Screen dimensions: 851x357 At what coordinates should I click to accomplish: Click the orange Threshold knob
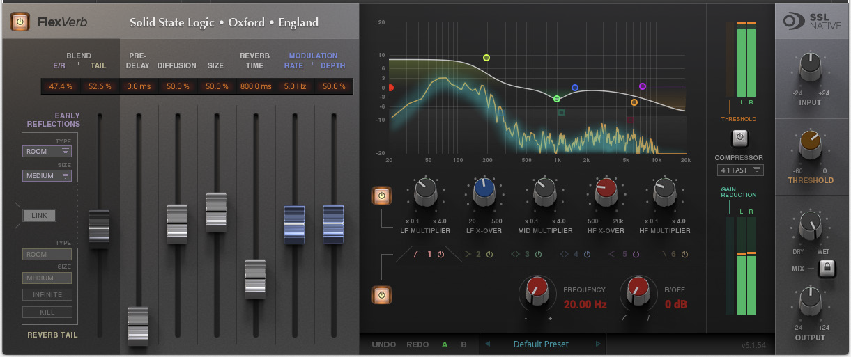click(810, 145)
